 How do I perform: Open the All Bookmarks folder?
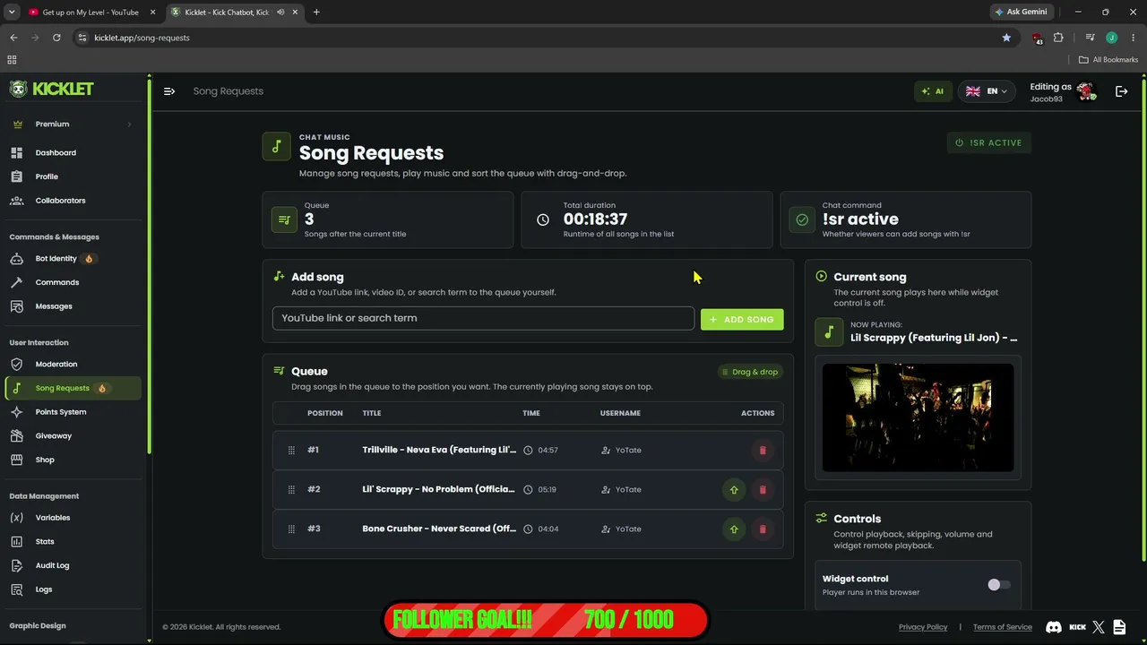tap(1108, 60)
